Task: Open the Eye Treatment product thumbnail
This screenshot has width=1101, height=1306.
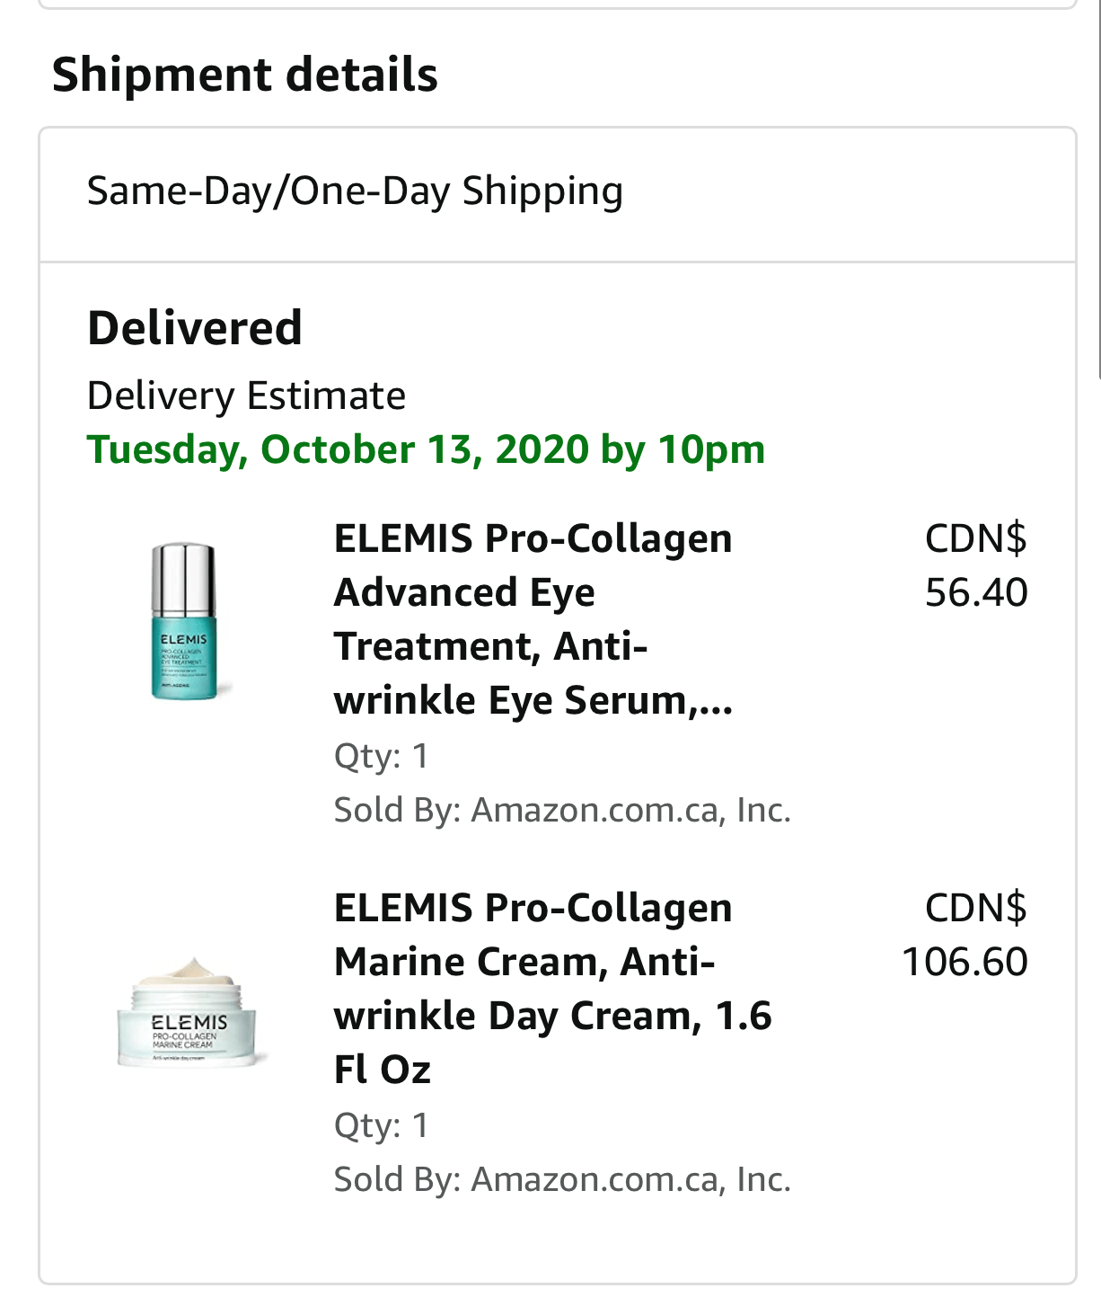Action: [183, 620]
